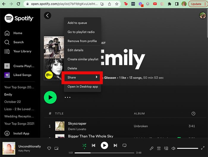Sort by TITLE column header

tap(59, 114)
